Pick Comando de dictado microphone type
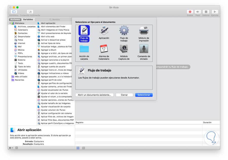This screenshot has height=160, width=228. 144,52
